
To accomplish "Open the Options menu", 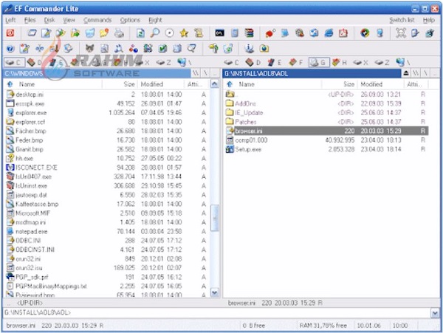I will point(130,20).
